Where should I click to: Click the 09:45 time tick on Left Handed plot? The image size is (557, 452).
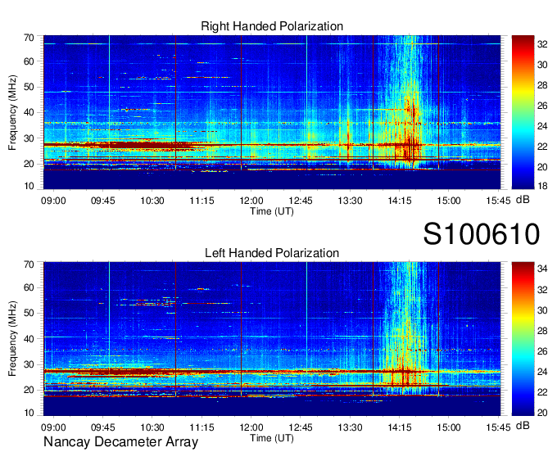click(103, 427)
